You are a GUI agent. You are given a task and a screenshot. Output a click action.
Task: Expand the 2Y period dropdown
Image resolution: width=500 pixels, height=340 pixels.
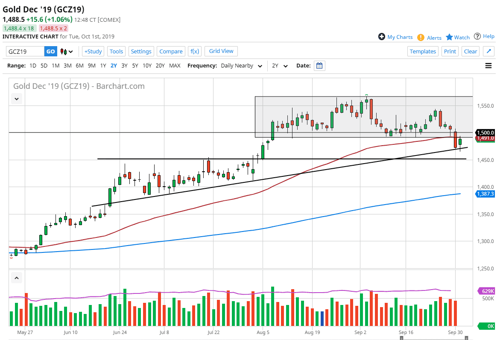pyautogui.click(x=280, y=66)
